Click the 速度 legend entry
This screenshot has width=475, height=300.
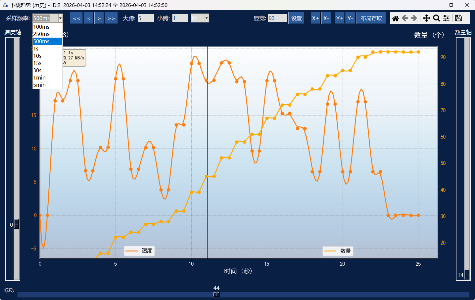pos(139,251)
